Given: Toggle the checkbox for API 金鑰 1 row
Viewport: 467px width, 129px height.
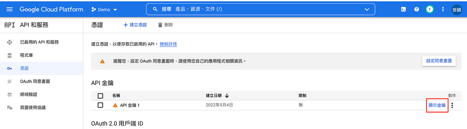Looking at the screenshot, I should click(x=100, y=105).
